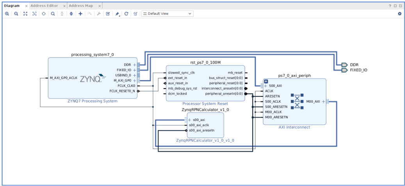Click the Optimize Routing icon
This screenshot has width=405, height=186.
(136, 14)
